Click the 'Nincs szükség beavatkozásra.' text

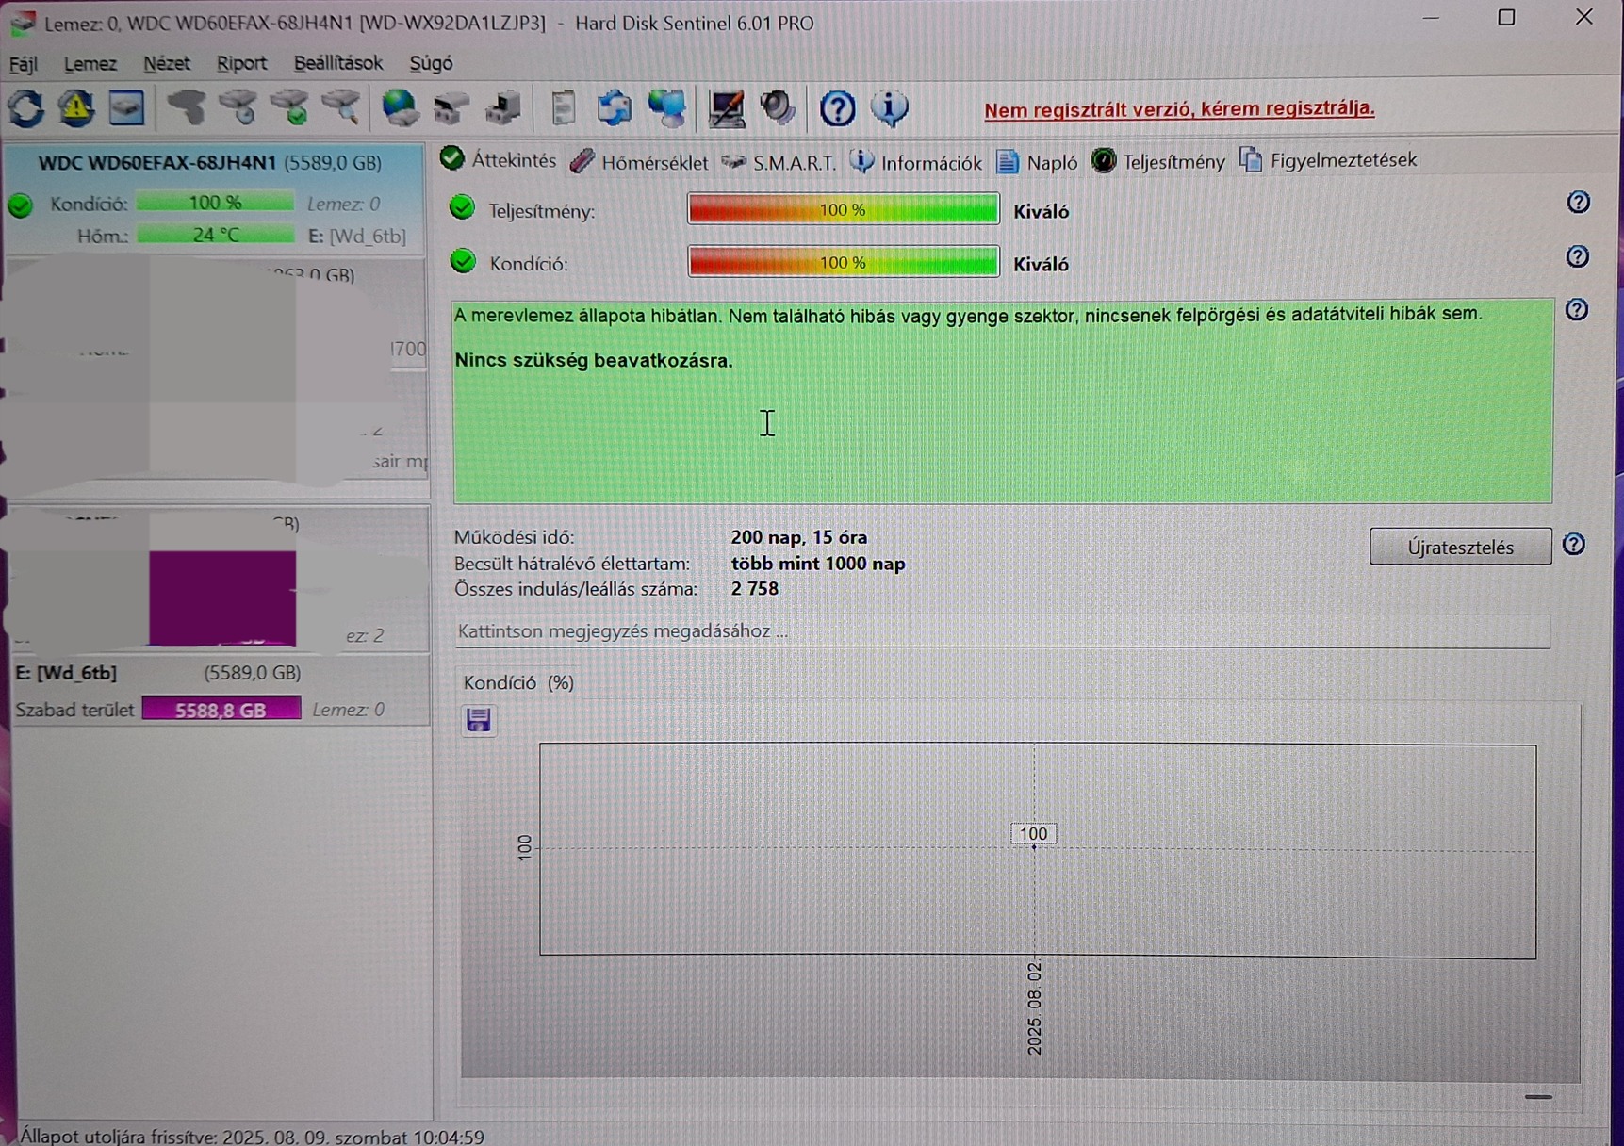click(x=594, y=361)
